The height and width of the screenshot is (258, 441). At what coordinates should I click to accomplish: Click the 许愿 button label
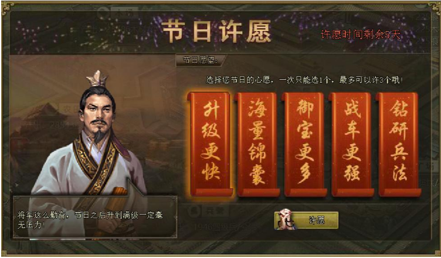317,221
